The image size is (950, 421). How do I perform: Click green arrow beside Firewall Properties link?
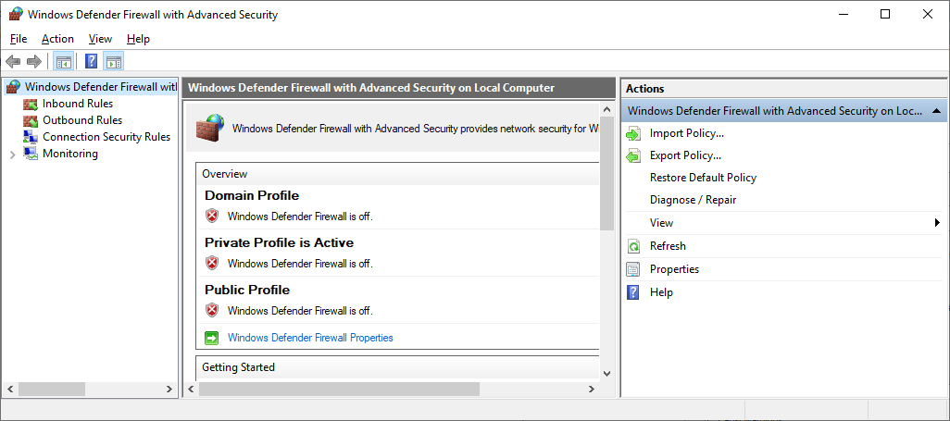[x=211, y=338]
